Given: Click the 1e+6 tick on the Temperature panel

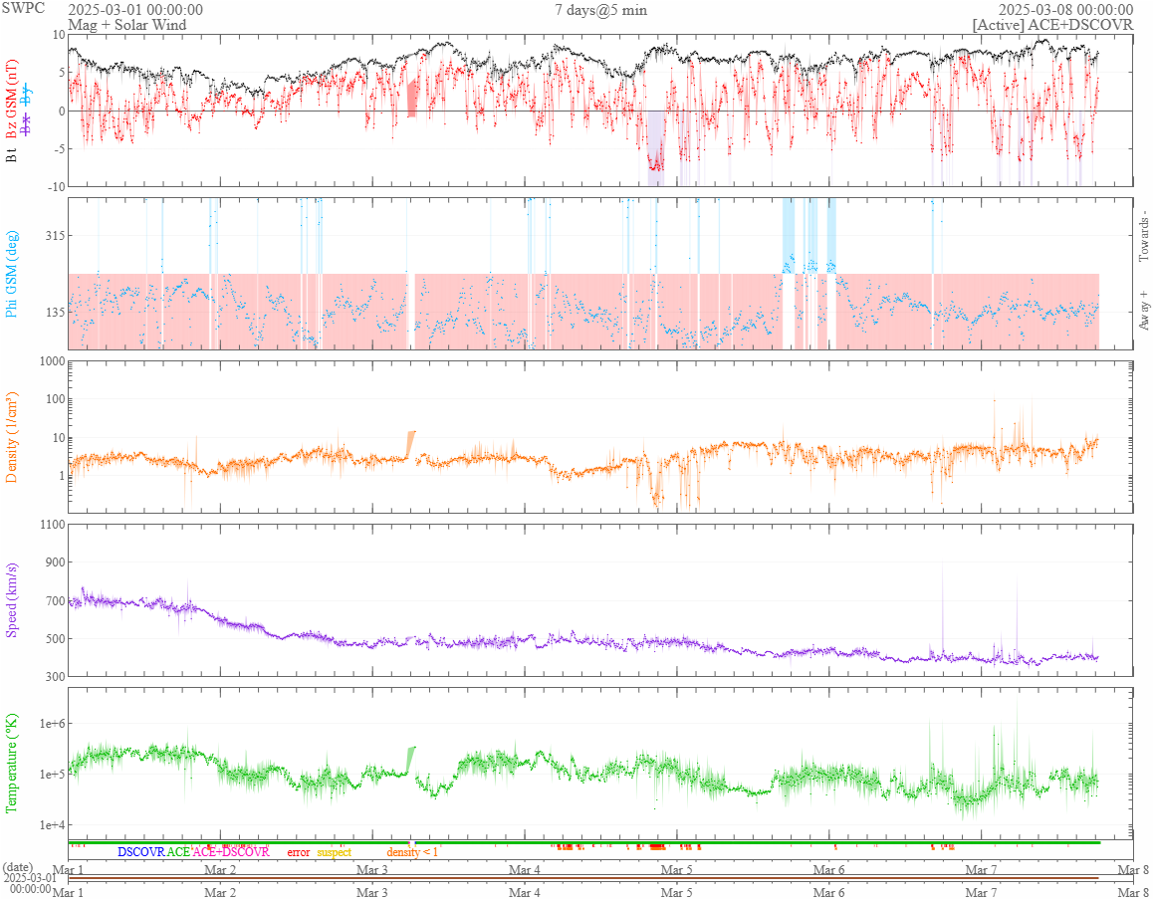Looking at the screenshot, I should (x=52, y=724).
